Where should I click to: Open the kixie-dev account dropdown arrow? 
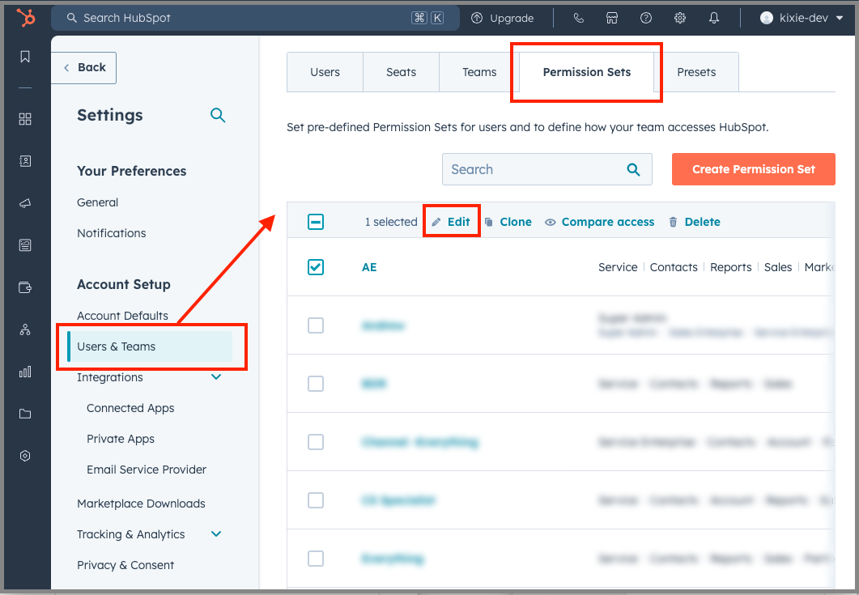point(840,18)
